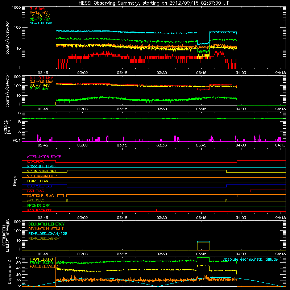
Task: Select the AAZ_FLAG label
Action: coord(36,201)
